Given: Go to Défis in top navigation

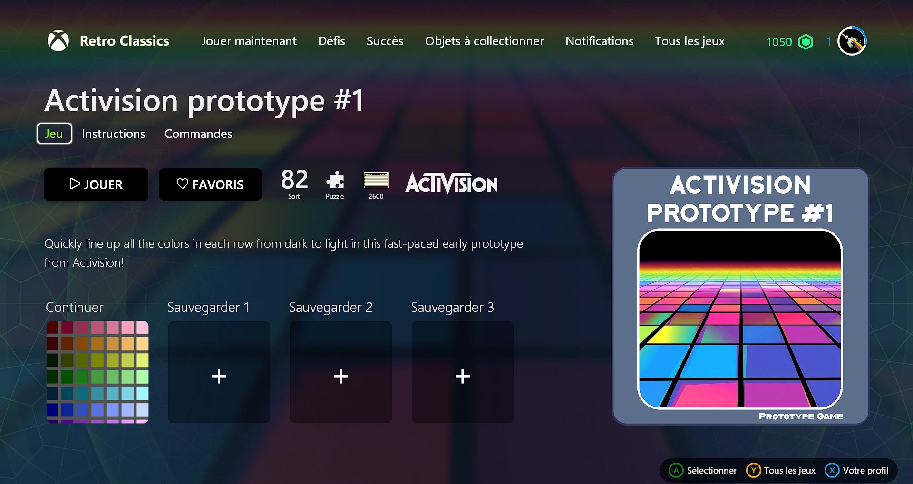Looking at the screenshot, I should [331, 41].
